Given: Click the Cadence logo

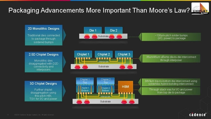Looking at the screenshot, I should (198, 115).
